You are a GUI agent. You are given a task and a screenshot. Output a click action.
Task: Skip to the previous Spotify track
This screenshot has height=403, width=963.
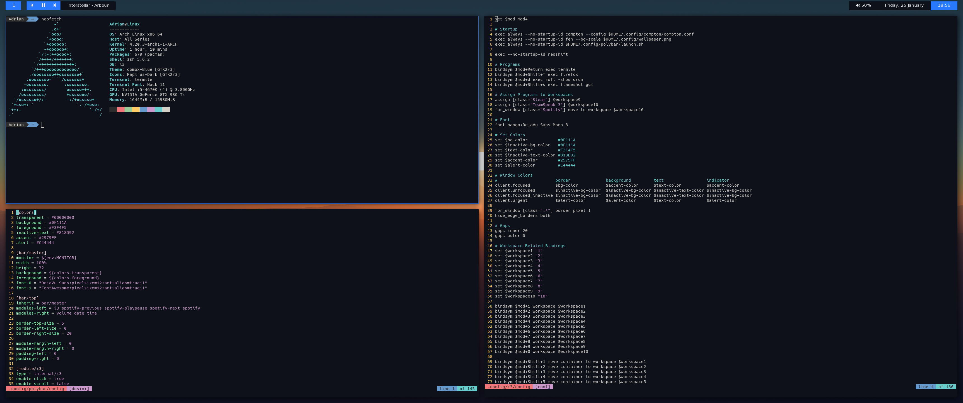[32, 5]
